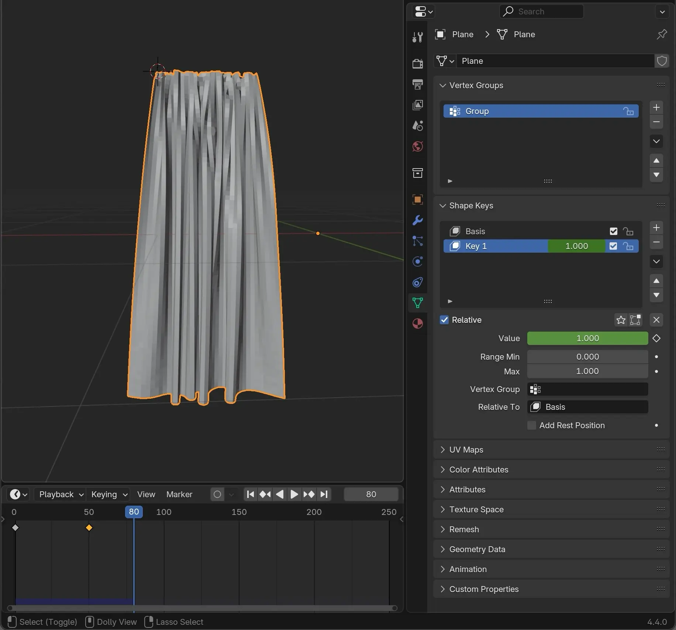Add a new shape key with plus button
Image resolution: width=676 pixels, height=630 pixels.
(656, 228)
